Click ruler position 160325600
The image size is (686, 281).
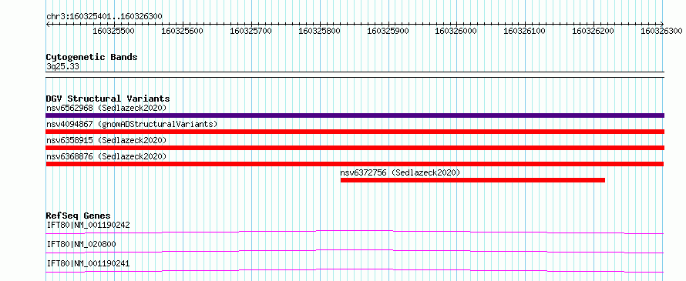[183, 31]
